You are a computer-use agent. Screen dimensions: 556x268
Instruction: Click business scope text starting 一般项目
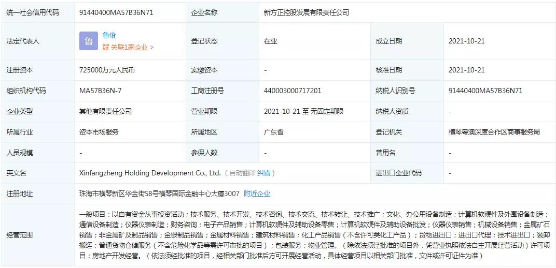[315, 235]
